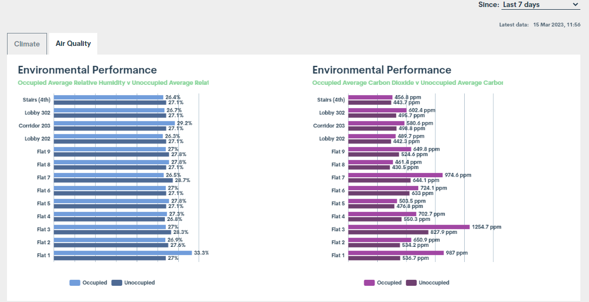Click the left Environmental Performance heading
The width and height of the screenshot is (589, 302).
coord(88,70)
